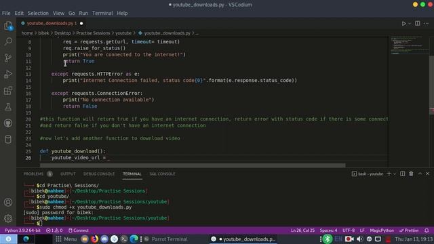Open the Manage gear settings icon

coord(8,218)
